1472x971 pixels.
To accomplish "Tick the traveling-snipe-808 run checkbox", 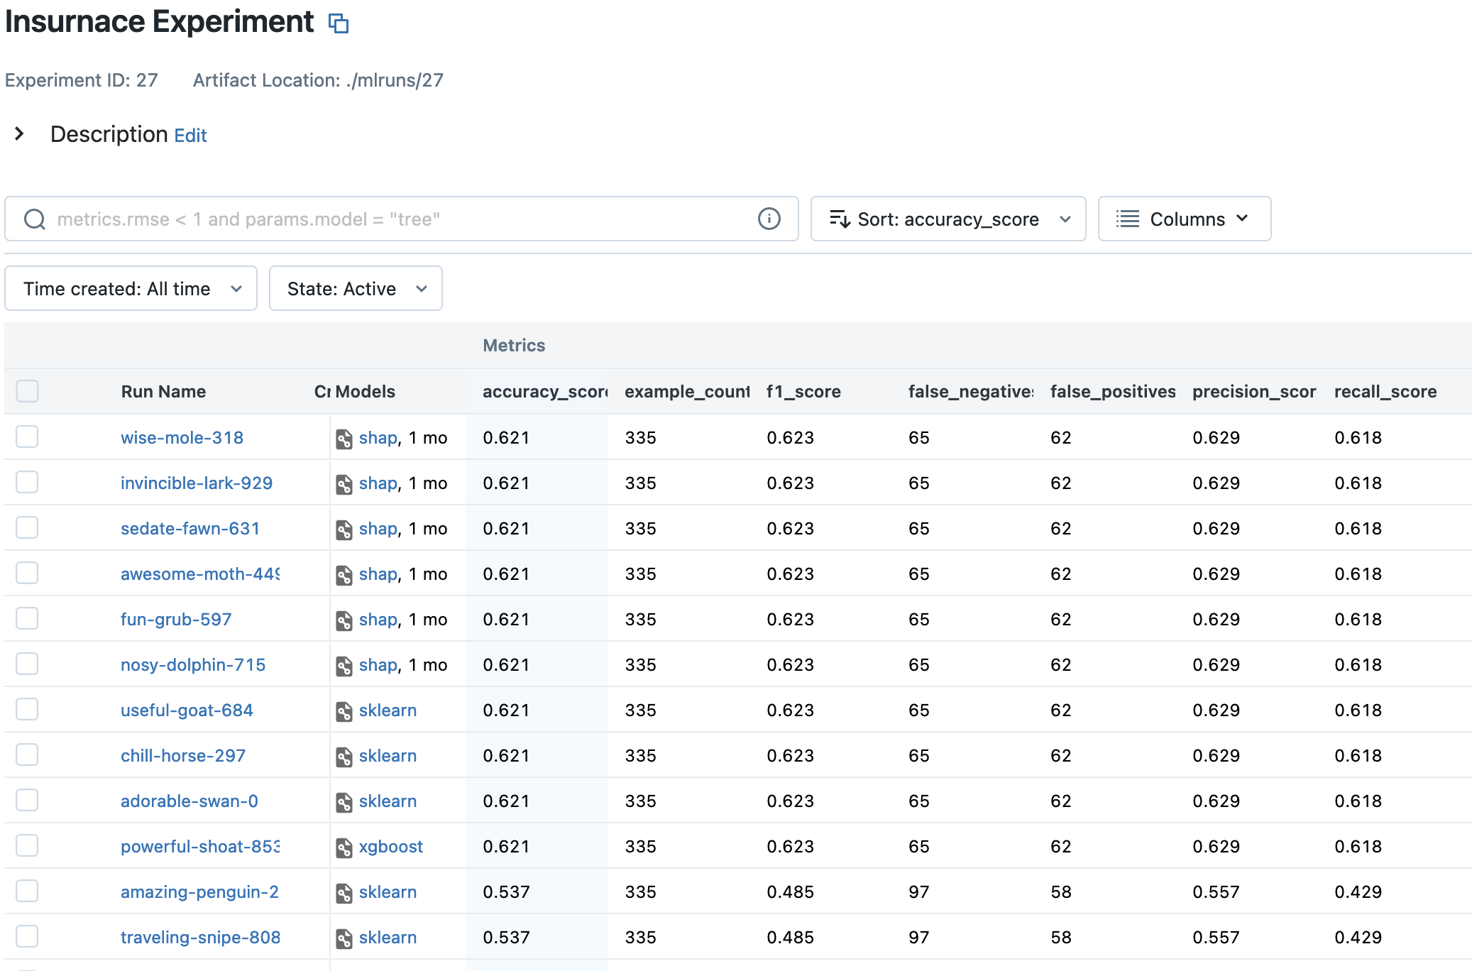I will pyautogui.click(x=28, y=936).
